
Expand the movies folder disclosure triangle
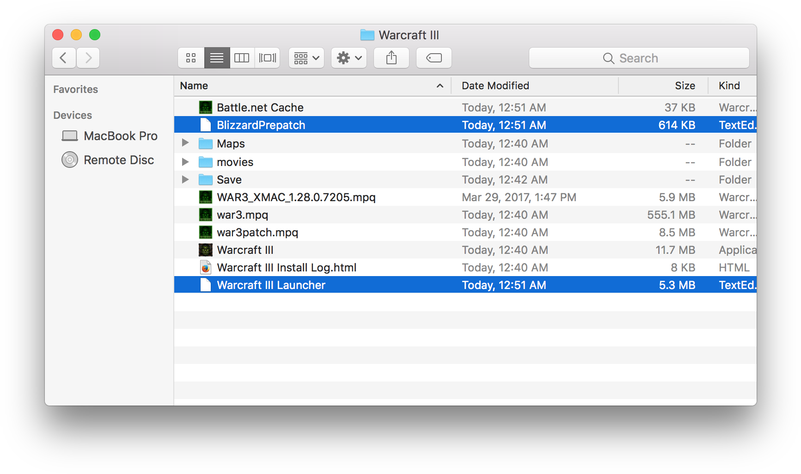click(x=185, y=162)
